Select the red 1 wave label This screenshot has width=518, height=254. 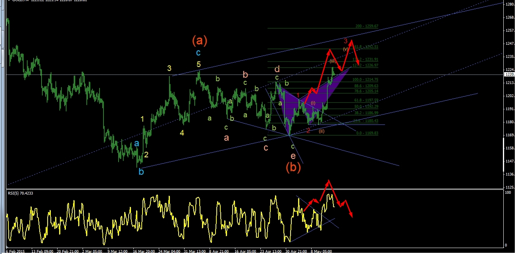298,95
